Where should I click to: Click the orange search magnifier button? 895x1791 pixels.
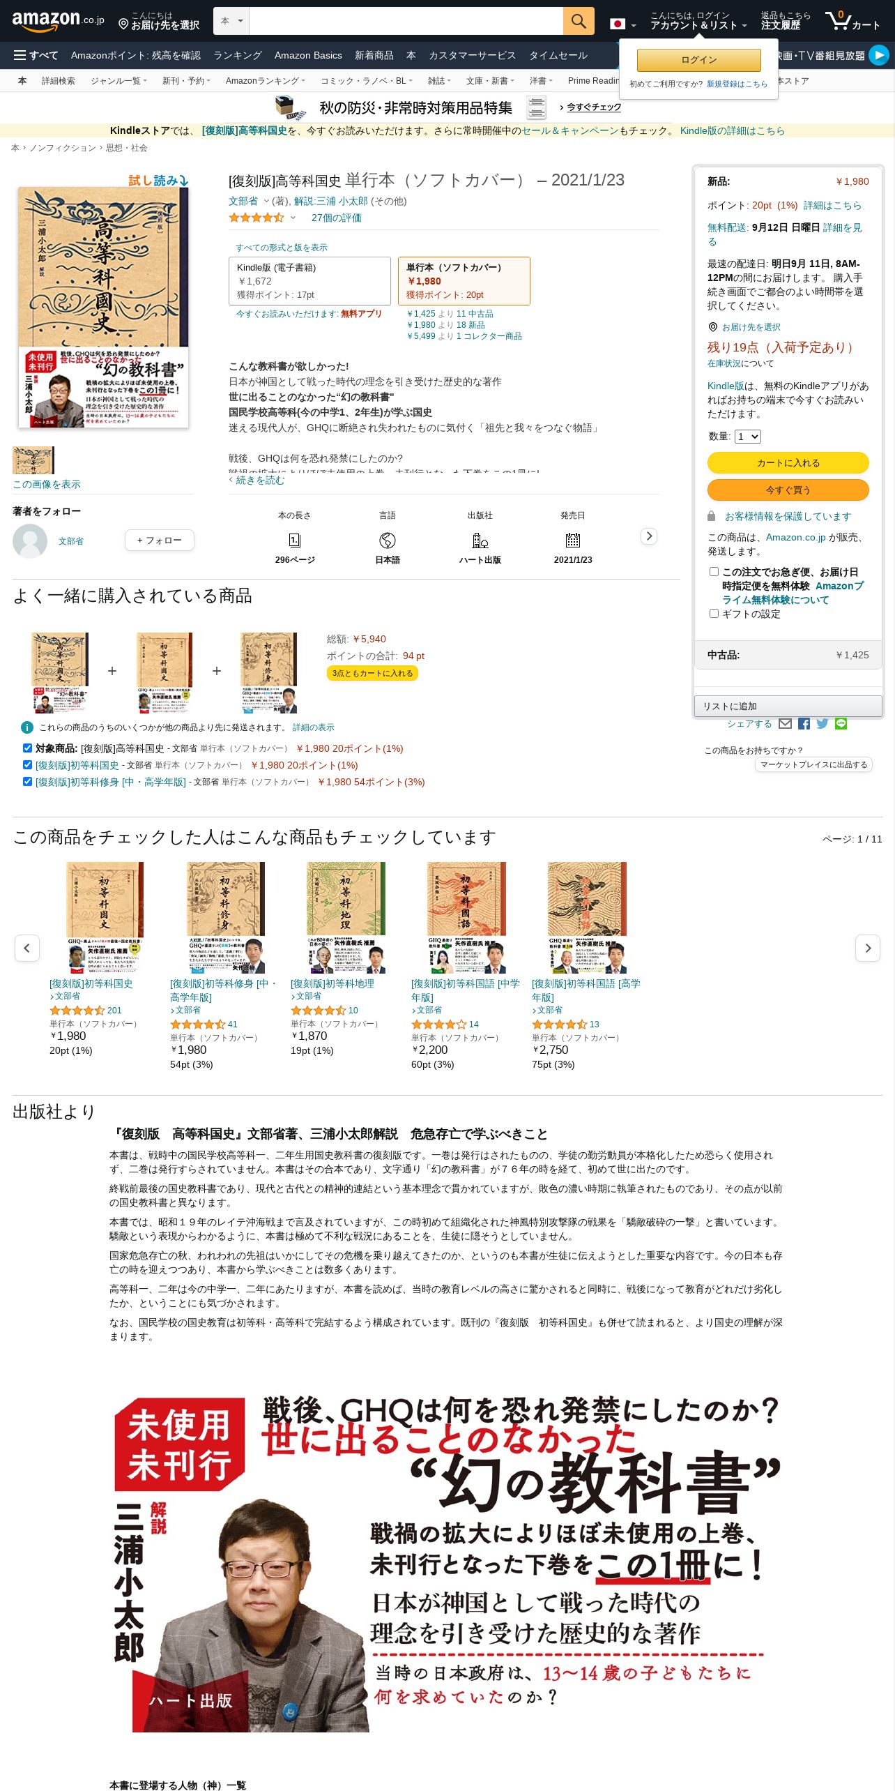tap(579, 21)
